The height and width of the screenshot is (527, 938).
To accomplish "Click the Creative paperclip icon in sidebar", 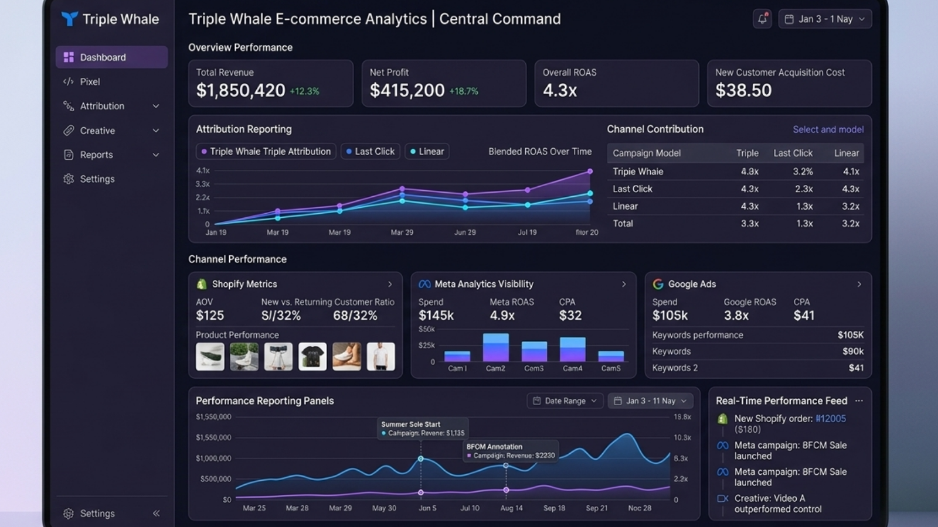I will (69, 130).
